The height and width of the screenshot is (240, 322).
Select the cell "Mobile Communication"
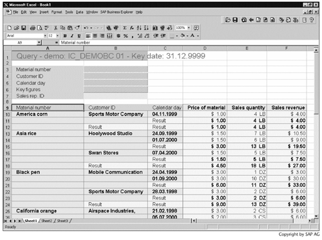(116, 172)
